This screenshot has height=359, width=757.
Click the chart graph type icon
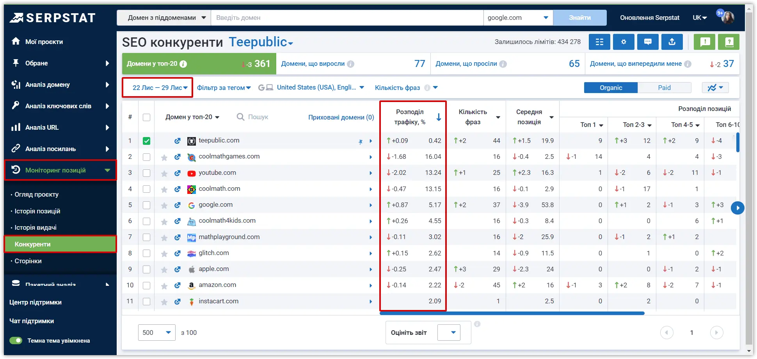coord(715,88)
